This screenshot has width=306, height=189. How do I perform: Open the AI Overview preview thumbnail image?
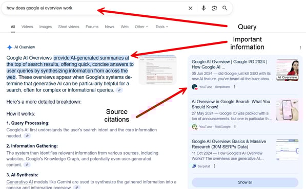tap(157, 70)
